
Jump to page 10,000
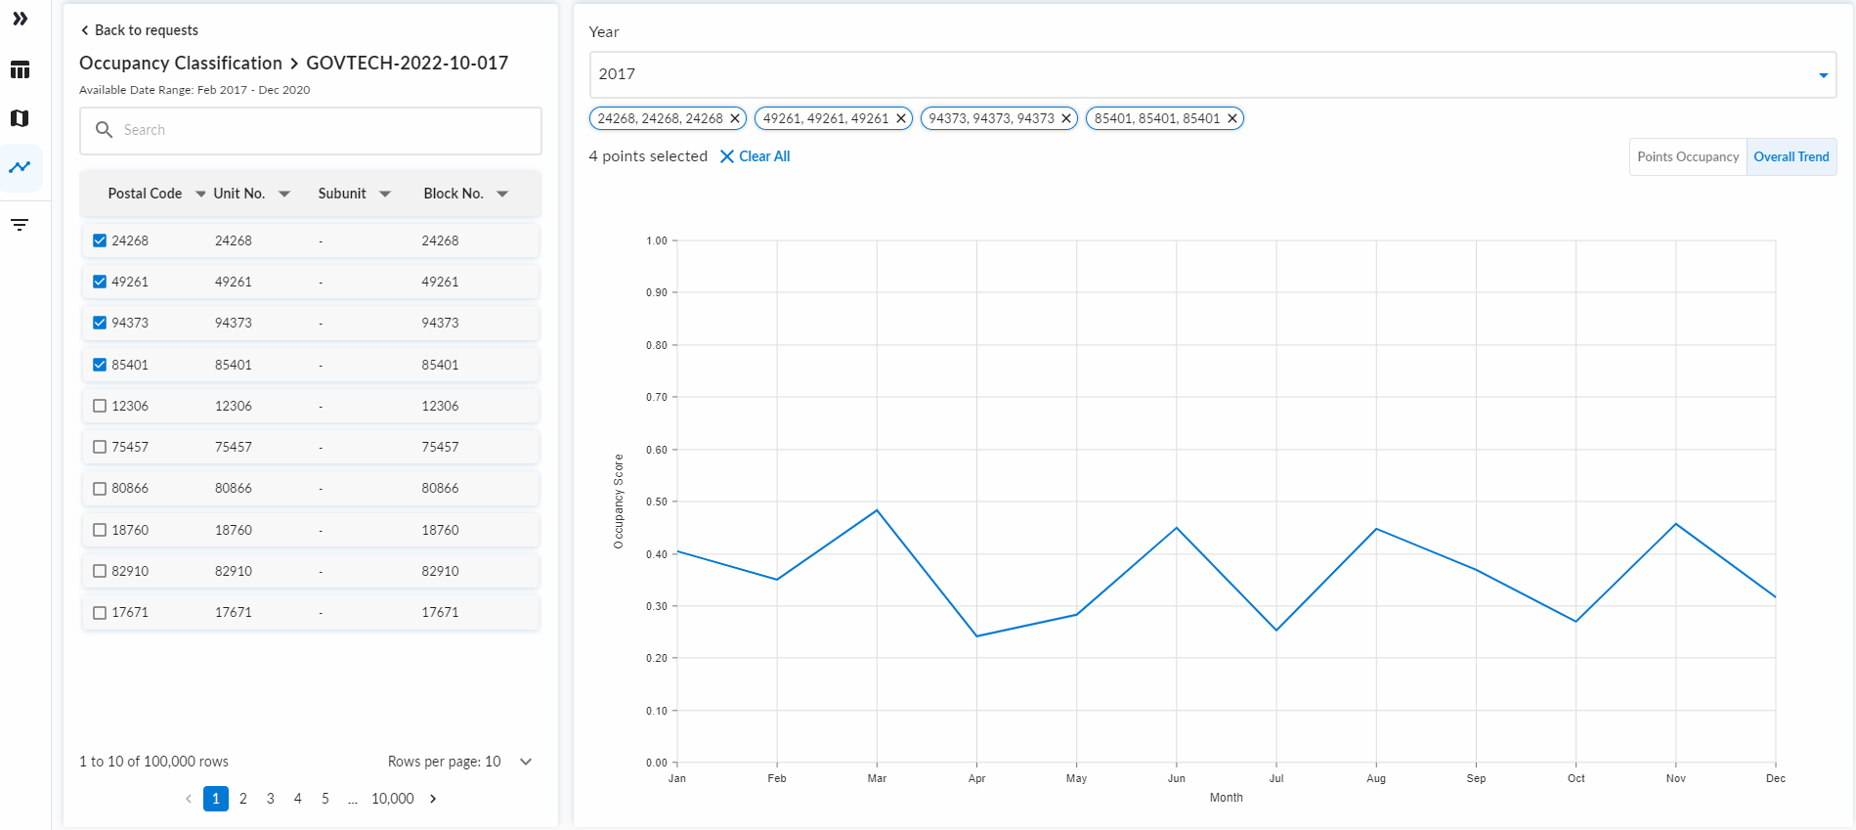(x=393, y=799)
